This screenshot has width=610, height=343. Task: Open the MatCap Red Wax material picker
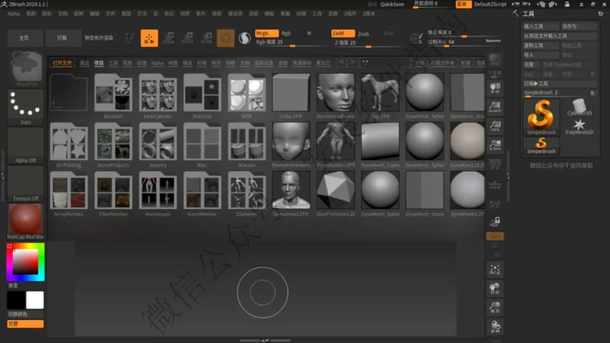[x=25, y=222]
